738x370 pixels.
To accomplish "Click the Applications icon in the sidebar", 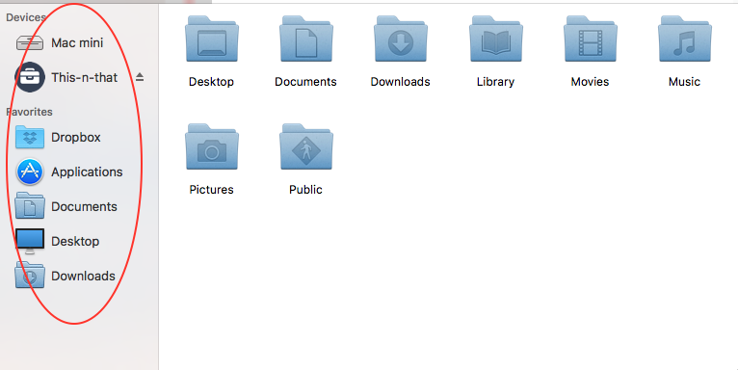I will pos(30,172).
